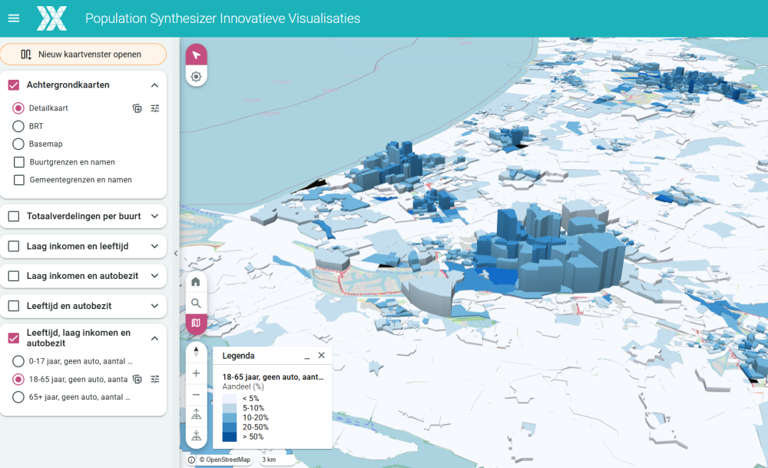The height and width of the screenshot is (468, 768).
Task: Click the Totaalverdelingen per buurt label
Action: 84,216
